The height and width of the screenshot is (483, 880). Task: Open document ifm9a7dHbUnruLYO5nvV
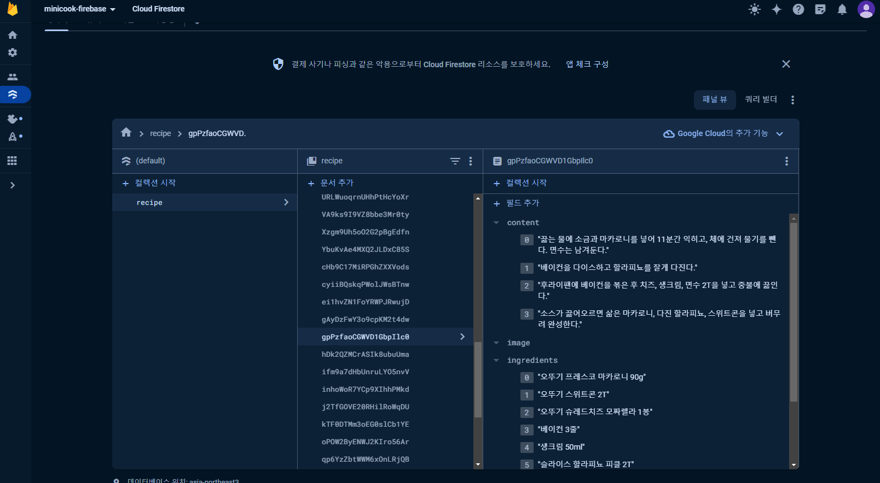tap(365, 372)
